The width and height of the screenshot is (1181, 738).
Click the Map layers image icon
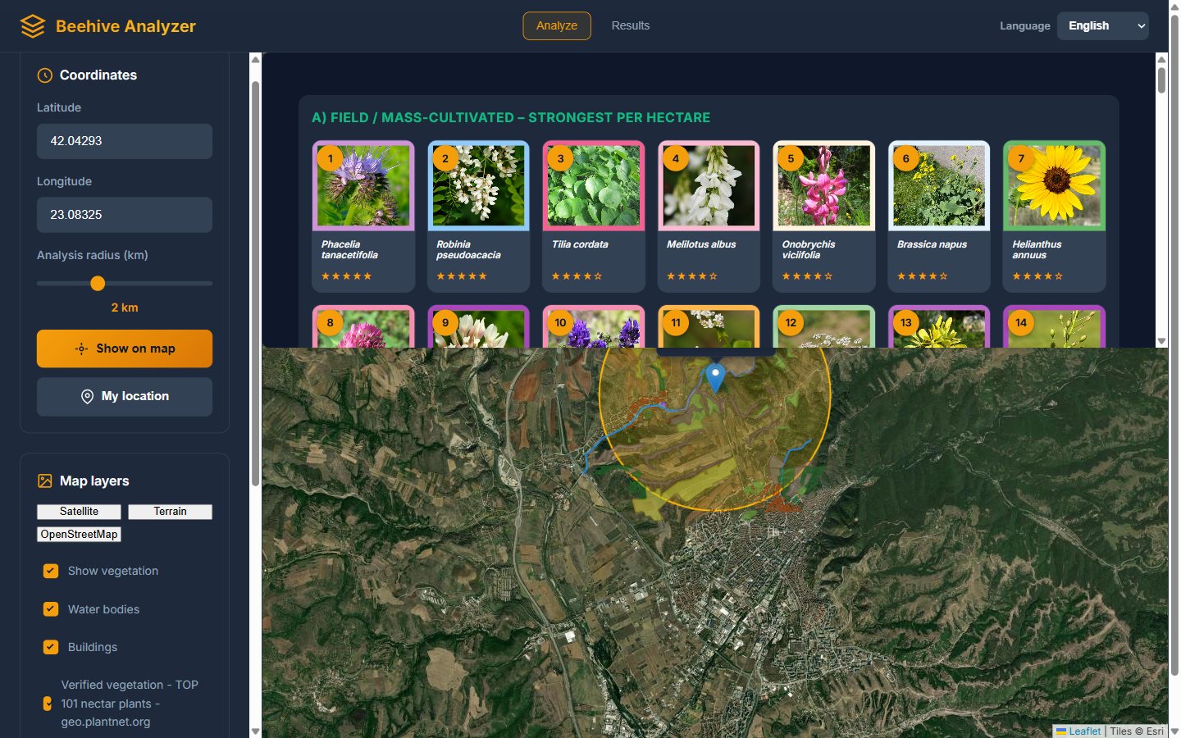[45, 481]
